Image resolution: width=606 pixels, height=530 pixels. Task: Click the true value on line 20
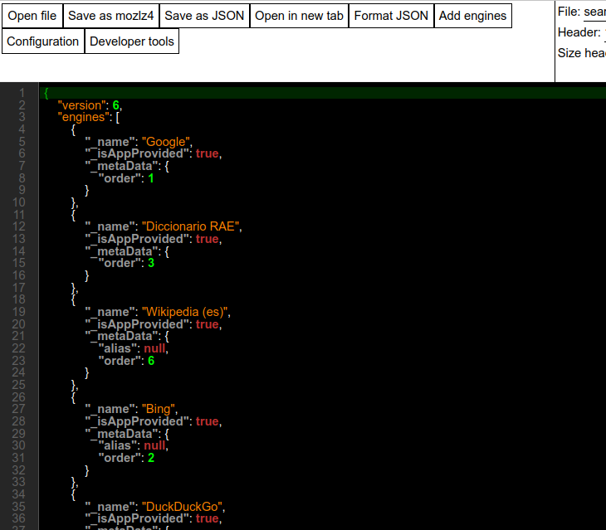(x=208, y=323)
